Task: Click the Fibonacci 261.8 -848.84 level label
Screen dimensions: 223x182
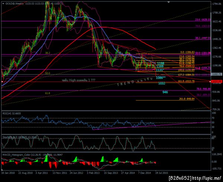Action: point(187,99)
